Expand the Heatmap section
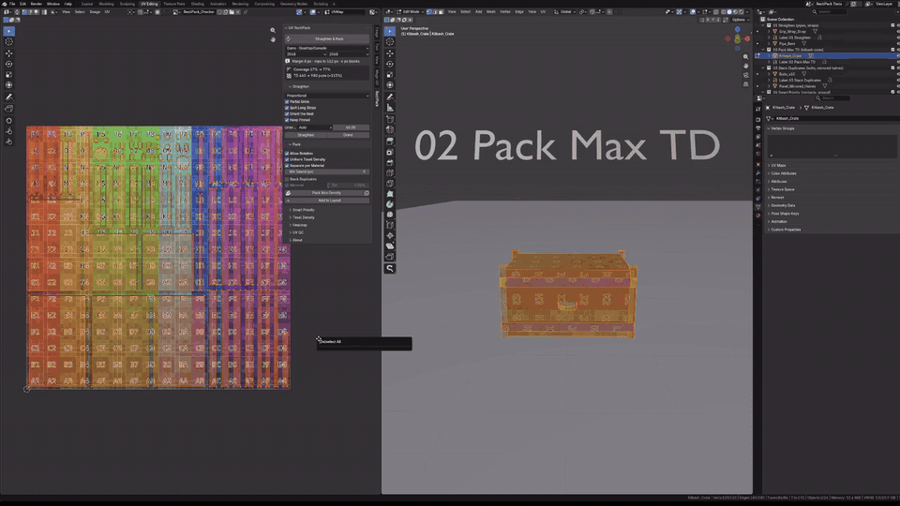The height and width of the screenshot is (506, 900). click(x=299, y=225)
